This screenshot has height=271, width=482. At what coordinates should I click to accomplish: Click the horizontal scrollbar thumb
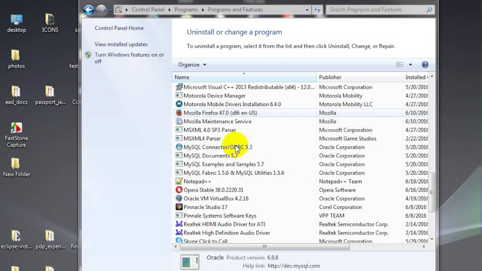click(x=265, y=247)
